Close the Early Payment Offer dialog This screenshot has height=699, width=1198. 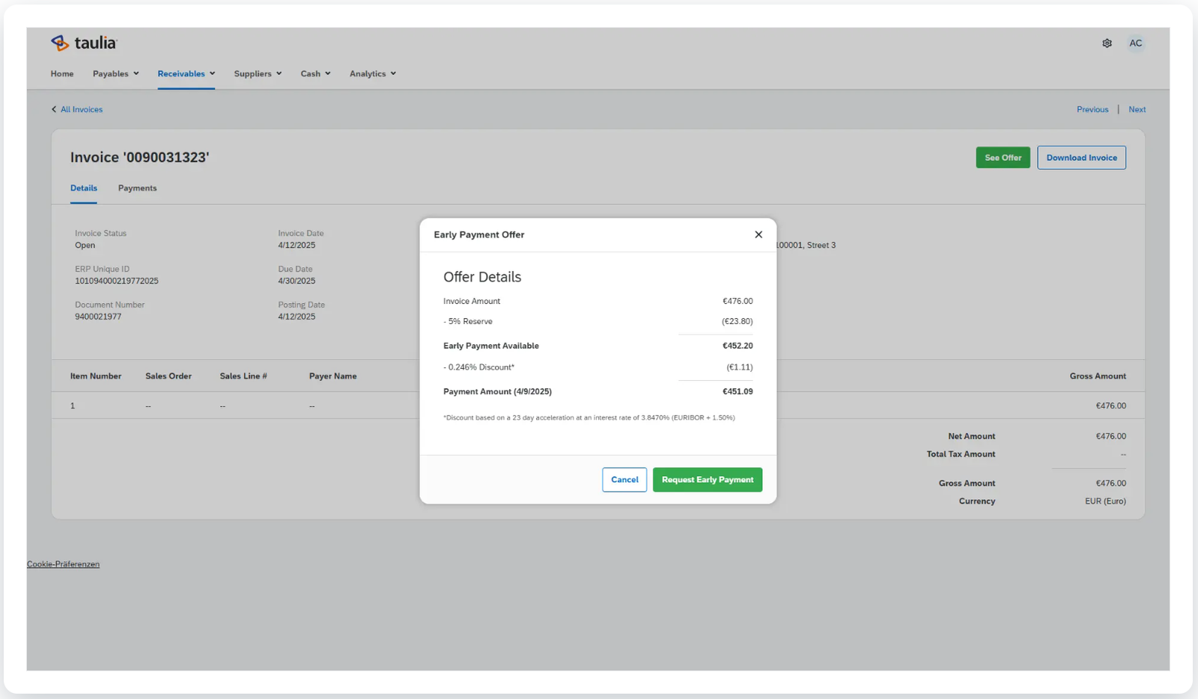click(x=758, y=235)
